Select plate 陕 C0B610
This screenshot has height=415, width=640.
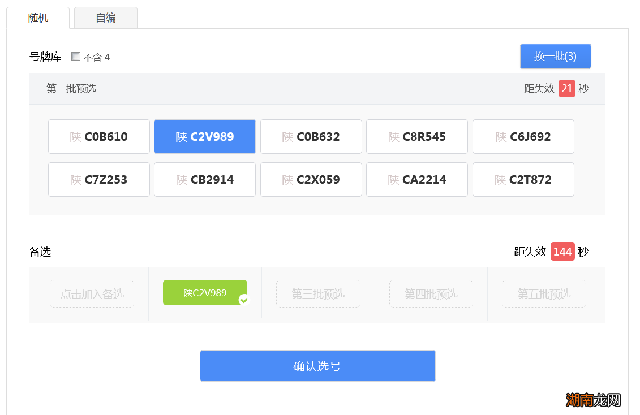click(x=99, y=137)
